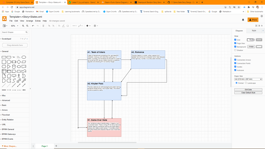
Task: Open the view layout dropdown in toolbar
Action: pos(5,26)
